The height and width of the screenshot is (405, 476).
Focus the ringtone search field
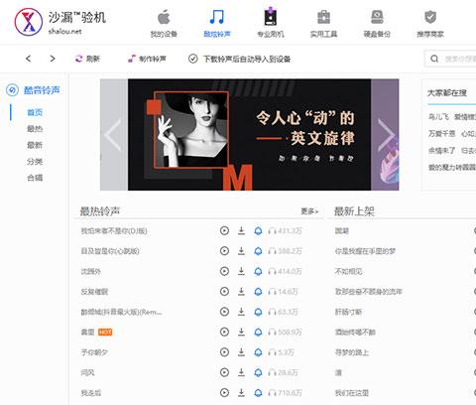[450, 59]
